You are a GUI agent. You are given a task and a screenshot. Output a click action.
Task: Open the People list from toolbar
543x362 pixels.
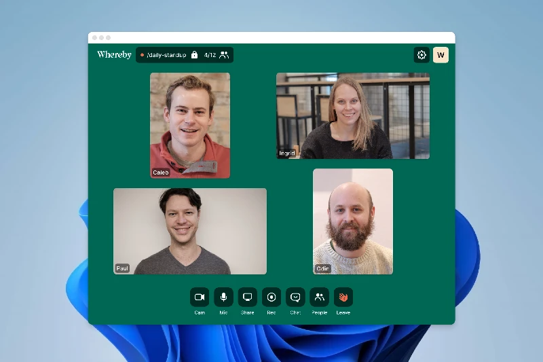[x=319, y=297]
